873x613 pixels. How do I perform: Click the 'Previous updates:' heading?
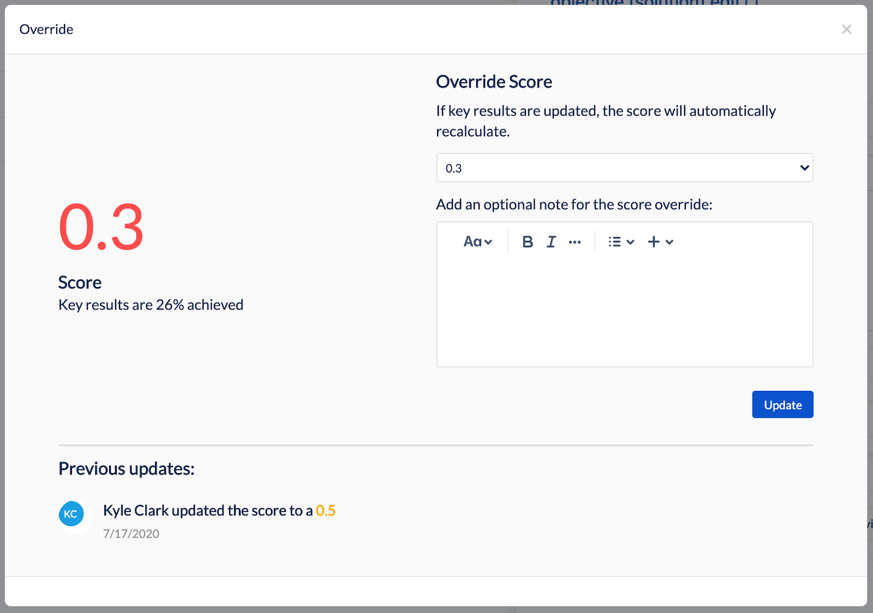coord(127,469)
